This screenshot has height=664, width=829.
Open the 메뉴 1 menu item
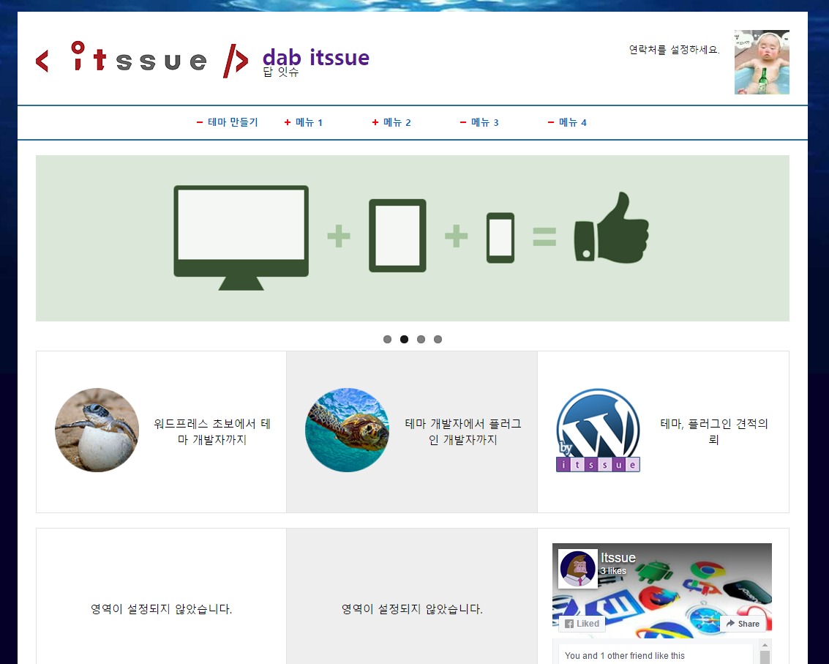[309, 122]
